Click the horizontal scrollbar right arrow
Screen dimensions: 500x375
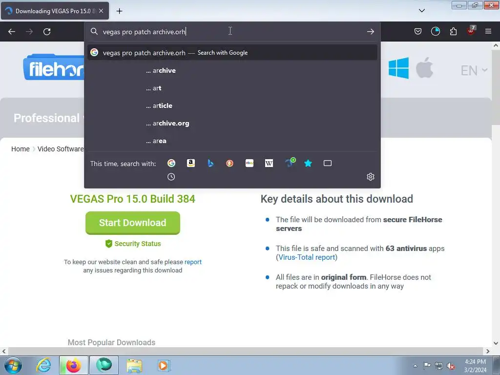[x=488, y=351]
